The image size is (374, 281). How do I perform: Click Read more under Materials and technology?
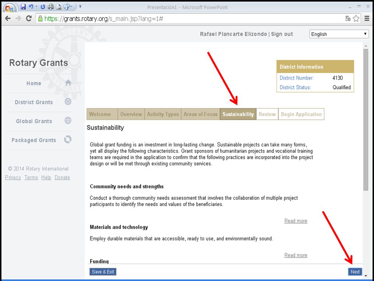[296, 255]
